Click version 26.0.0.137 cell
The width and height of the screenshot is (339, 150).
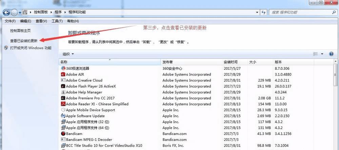[x=283, y=86]
